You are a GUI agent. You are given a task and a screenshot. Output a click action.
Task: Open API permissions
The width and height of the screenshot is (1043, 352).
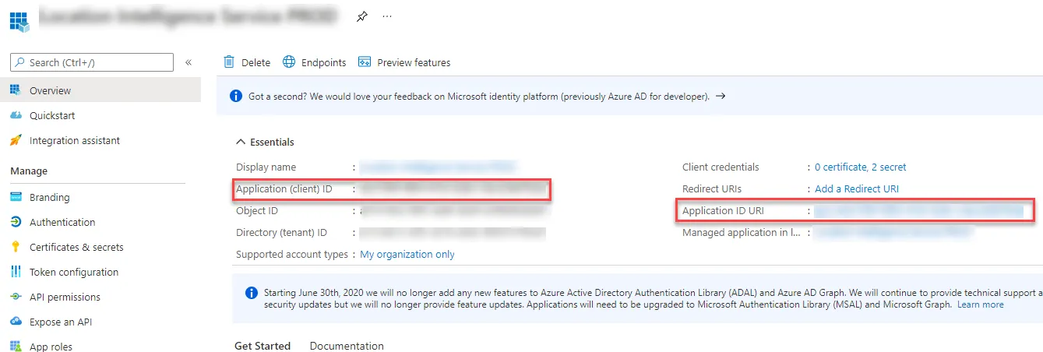(65, 297)
